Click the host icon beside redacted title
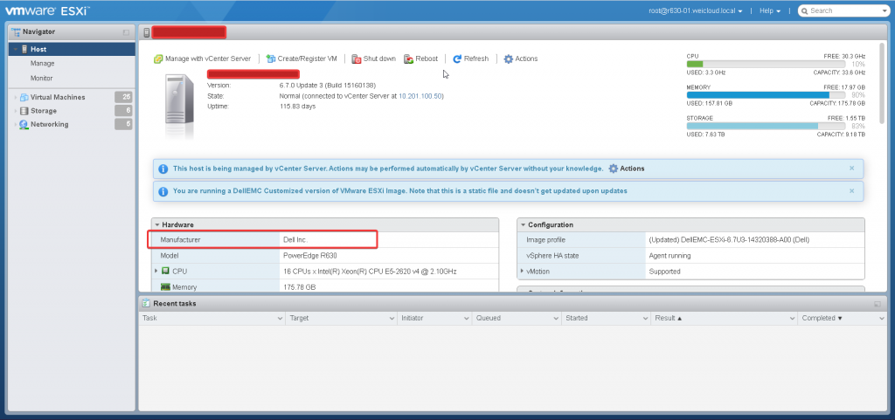 147,32
